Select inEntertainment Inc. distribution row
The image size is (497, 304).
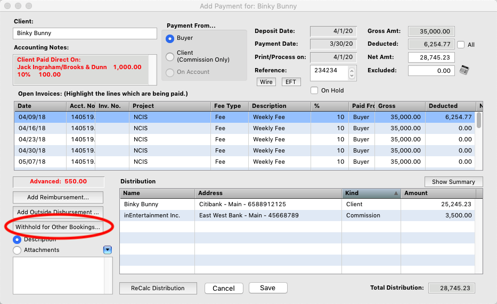click(297, 215)
